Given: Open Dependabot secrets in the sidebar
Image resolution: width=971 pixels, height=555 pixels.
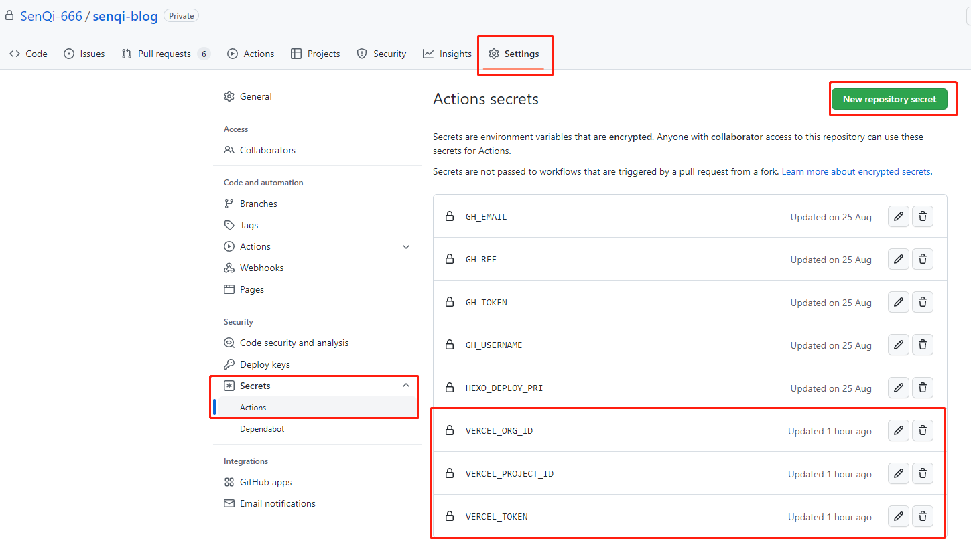Looking at the screenshot, I should [x=262, y=429].
